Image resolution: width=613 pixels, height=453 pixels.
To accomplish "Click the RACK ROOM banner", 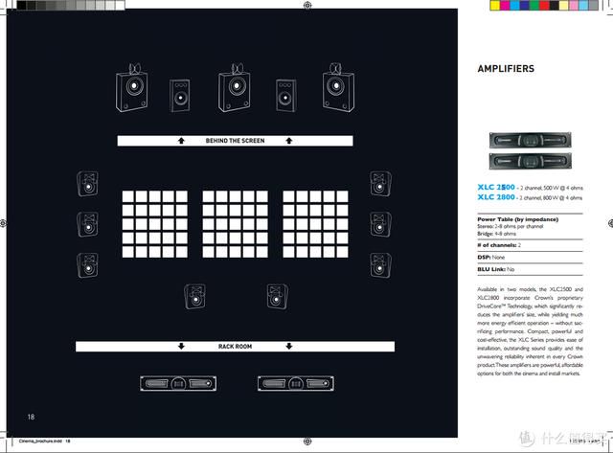I will pyautogui.click(x=235, y=347).
